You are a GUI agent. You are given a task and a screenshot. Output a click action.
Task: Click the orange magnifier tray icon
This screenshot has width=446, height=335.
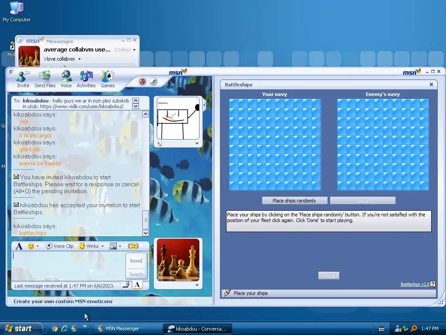(x=414, y=329)
